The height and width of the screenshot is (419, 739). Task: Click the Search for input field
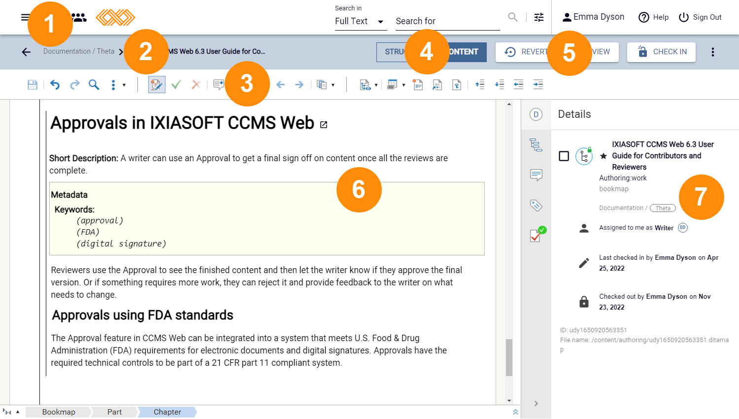[448, 21]
